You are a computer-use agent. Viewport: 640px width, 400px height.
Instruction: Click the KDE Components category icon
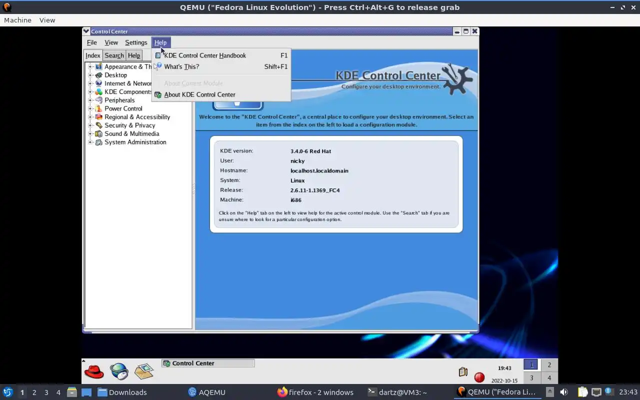[99, 92]
